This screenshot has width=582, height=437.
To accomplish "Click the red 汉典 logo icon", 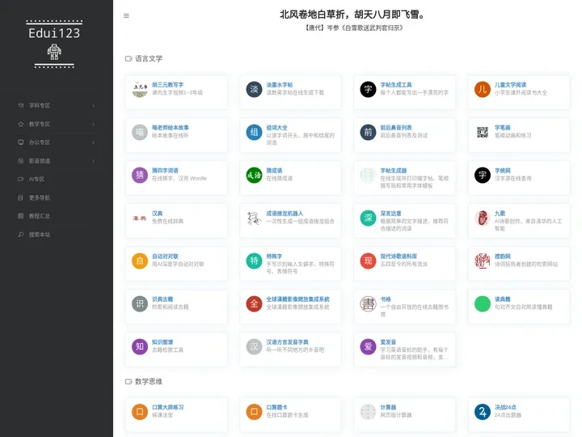I will point(140,218).
